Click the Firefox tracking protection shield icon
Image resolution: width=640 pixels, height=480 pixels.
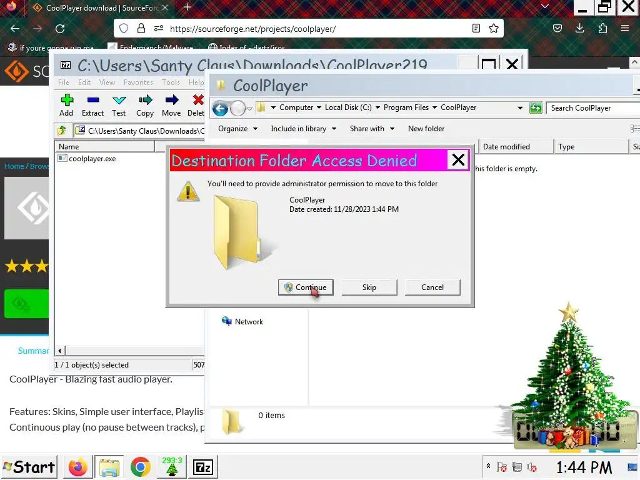click(124, 29)
